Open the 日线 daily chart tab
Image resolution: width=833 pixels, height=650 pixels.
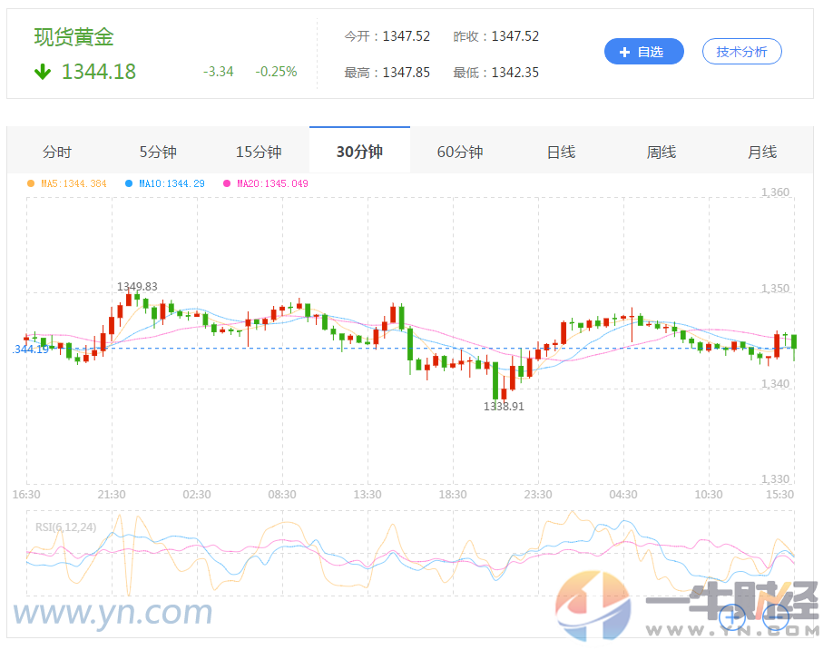pyautogui.click(x=561, y=153)
